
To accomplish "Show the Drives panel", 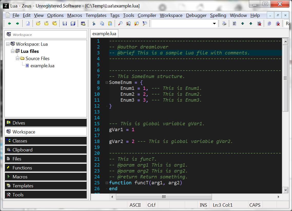I will (x=46, y=123).
